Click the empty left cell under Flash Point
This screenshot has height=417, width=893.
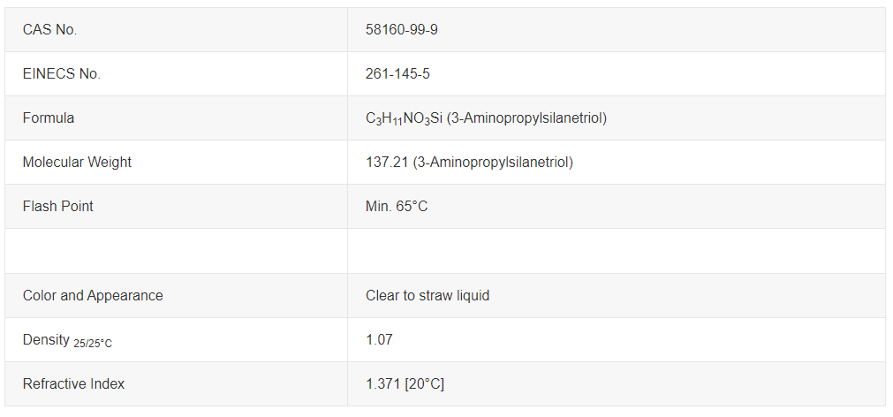tap(176, 251)
